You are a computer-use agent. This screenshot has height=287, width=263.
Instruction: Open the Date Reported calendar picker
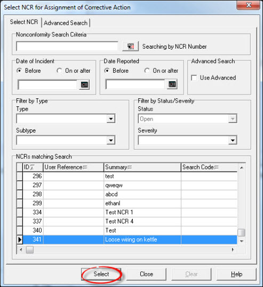(172, 84)
